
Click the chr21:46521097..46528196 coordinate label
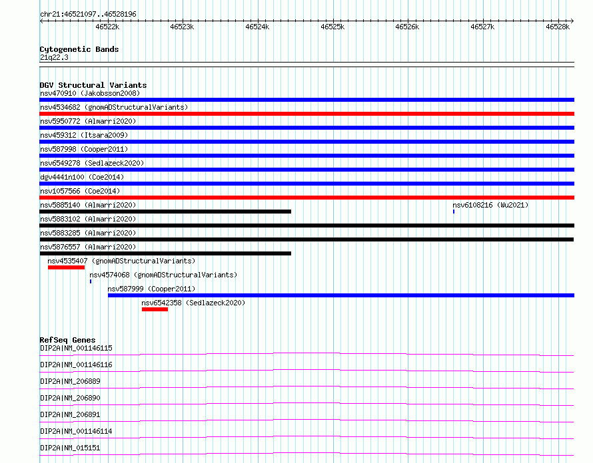[88, 15]
